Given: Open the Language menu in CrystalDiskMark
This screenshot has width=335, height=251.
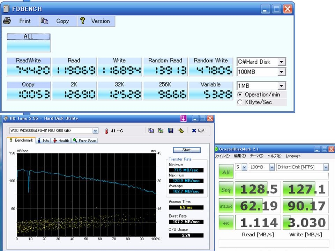Looking at the screenshot, I should pyautogui.click(x=293, y=156).
